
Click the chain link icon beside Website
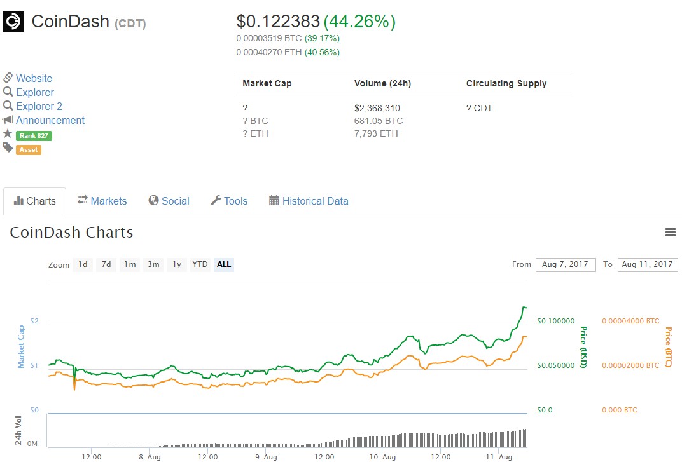point(8,78)
